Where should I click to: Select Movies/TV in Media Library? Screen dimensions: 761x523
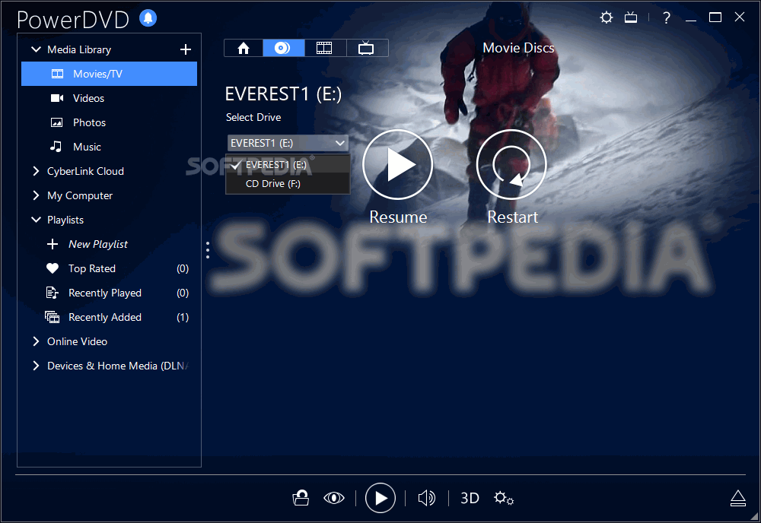click(x=109, y=74)
